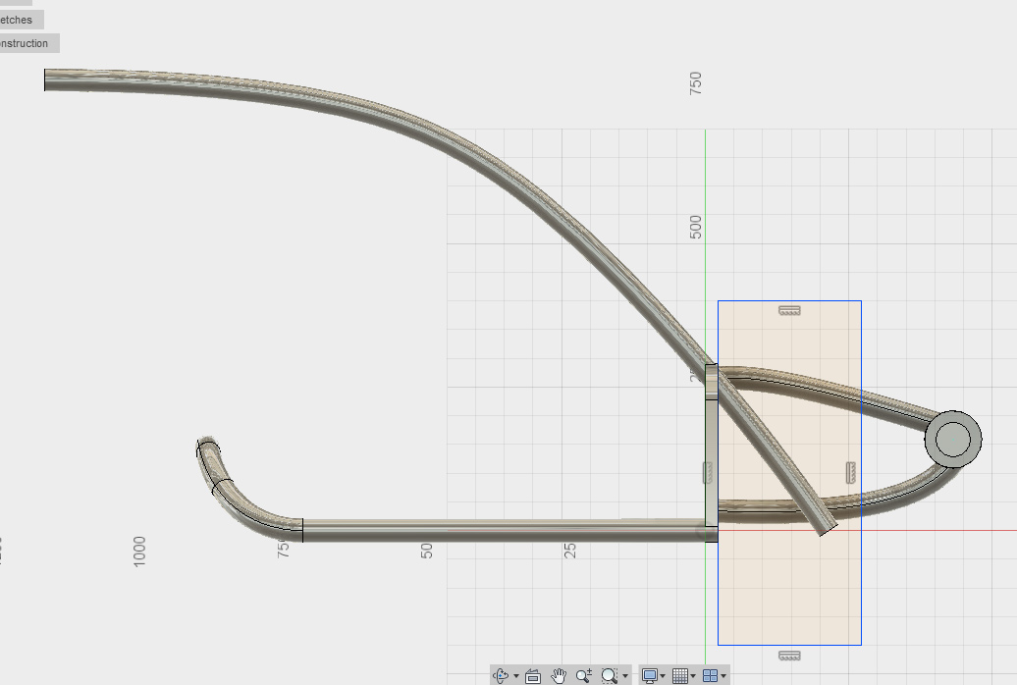Select the Construction folder in browser
Screen dimensions: 1017x685
26,43
